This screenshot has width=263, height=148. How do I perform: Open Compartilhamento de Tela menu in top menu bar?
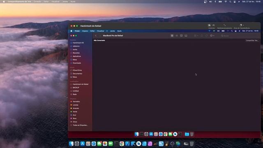pos(19,2)
